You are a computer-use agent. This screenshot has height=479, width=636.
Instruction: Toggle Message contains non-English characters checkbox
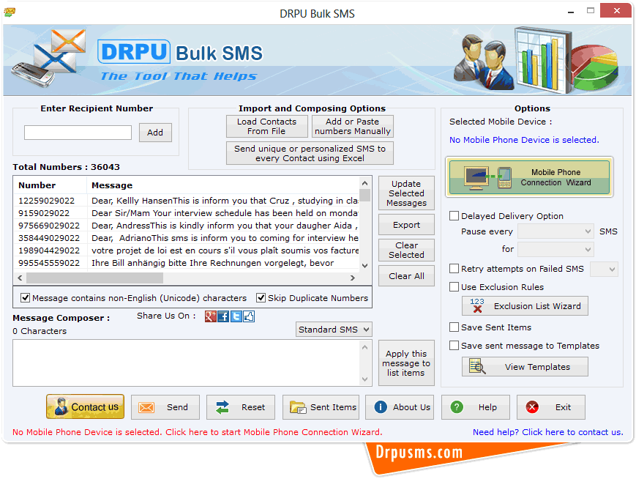[x=25, y=298]
